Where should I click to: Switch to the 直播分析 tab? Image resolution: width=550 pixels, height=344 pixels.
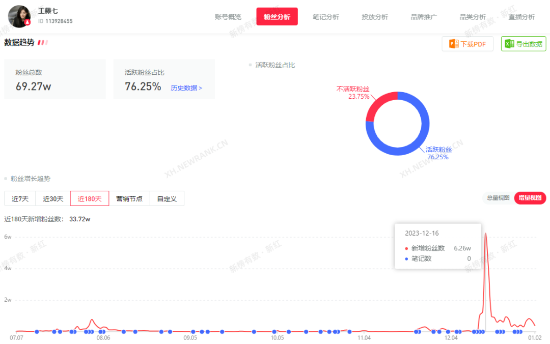(521, 17)
